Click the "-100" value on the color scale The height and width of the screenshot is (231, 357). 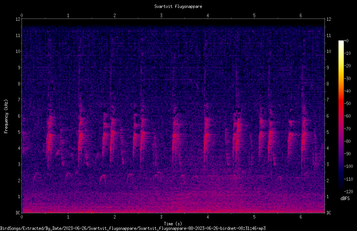click(348, 166)
